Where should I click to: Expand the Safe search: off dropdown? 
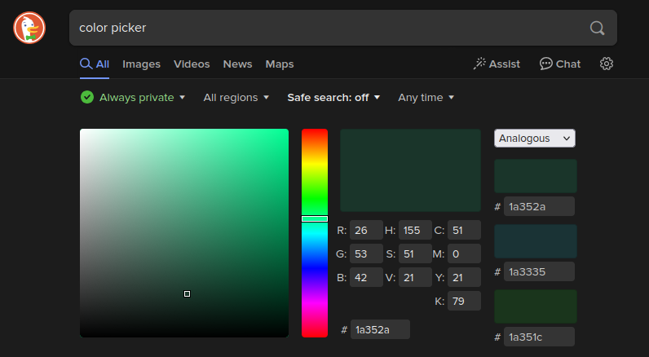[x=334, y=97]
